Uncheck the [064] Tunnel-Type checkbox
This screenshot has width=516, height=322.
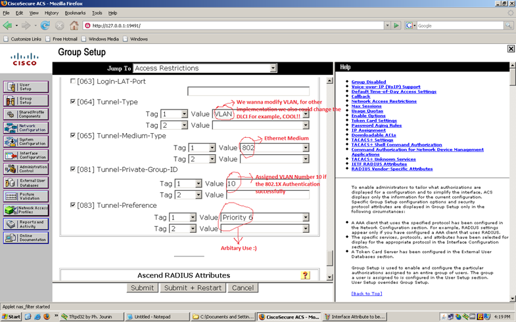pos(73,102)
